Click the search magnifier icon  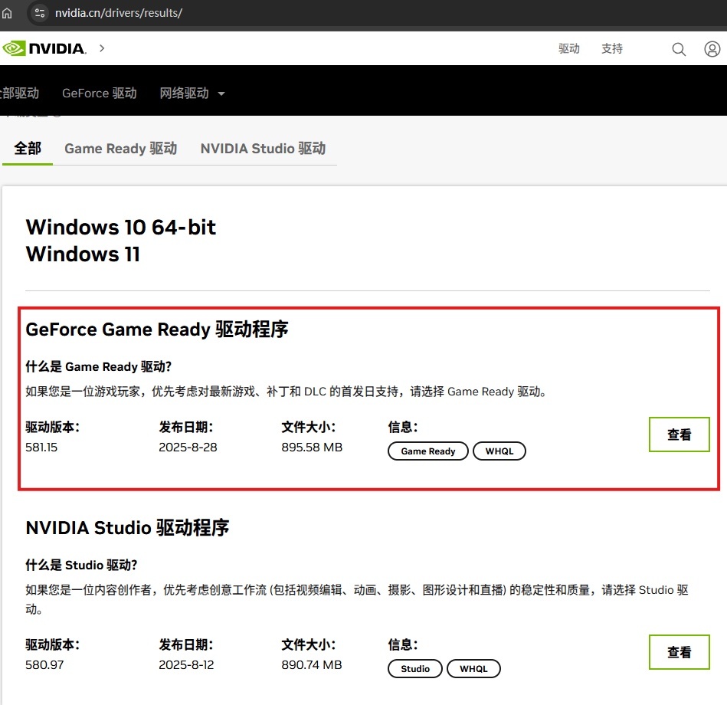coord(679,49)
